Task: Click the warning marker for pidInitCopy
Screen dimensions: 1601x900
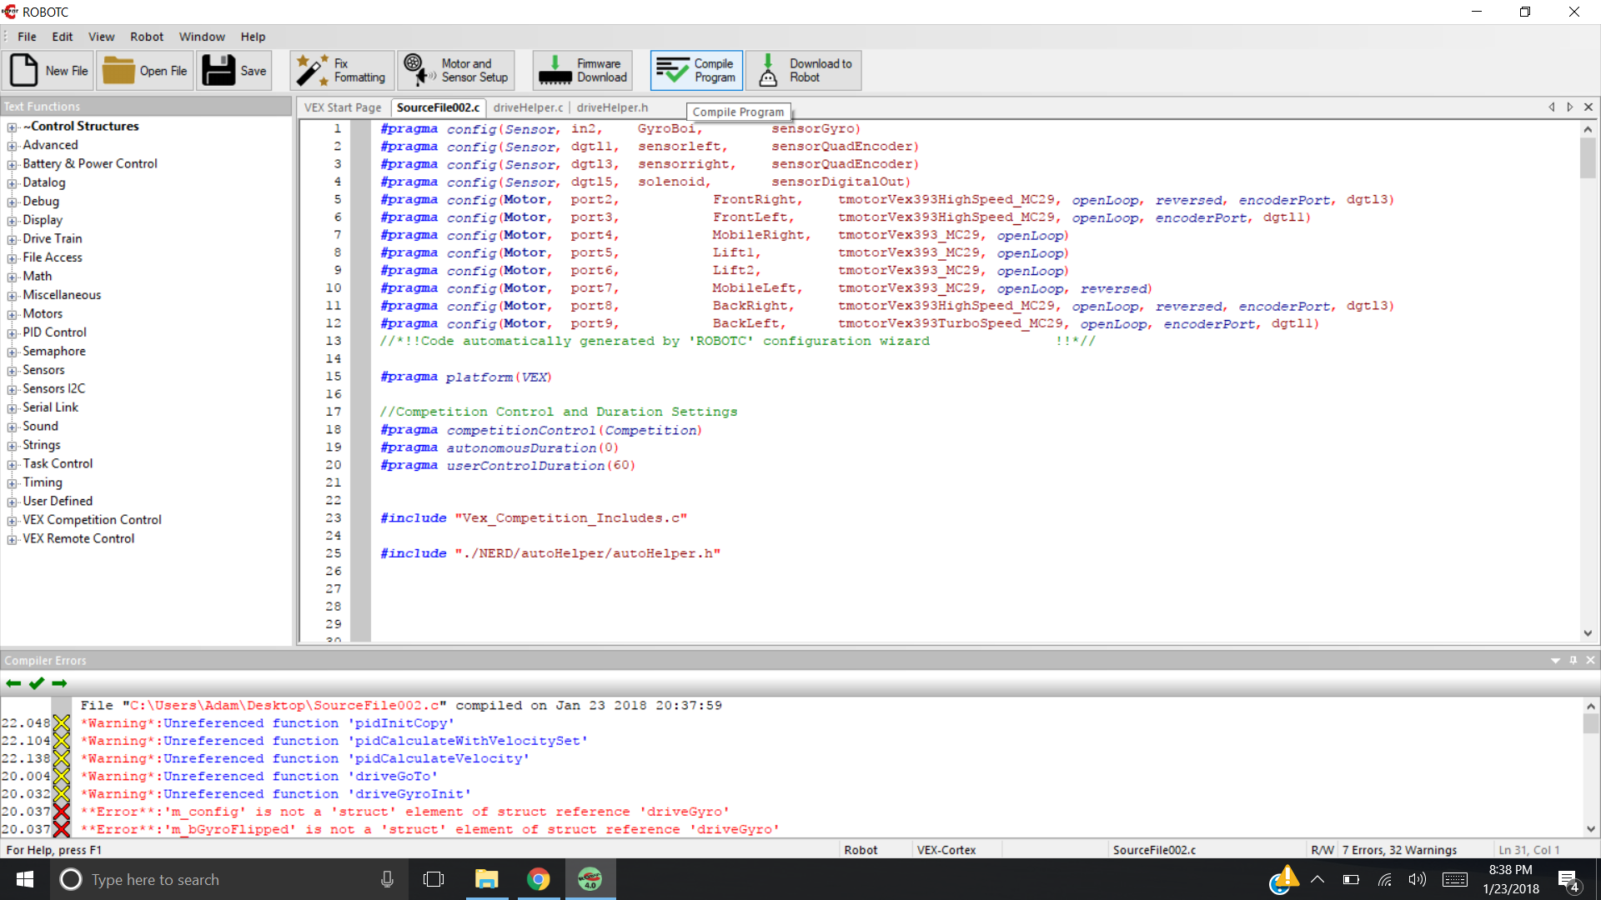Action: 62,723
